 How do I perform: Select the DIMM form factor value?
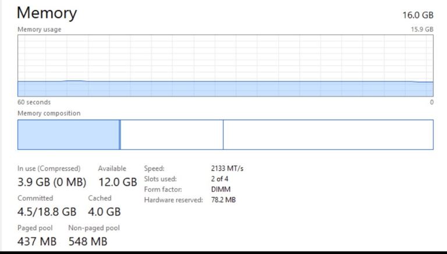pyautogui.click(x=221, y=189)
